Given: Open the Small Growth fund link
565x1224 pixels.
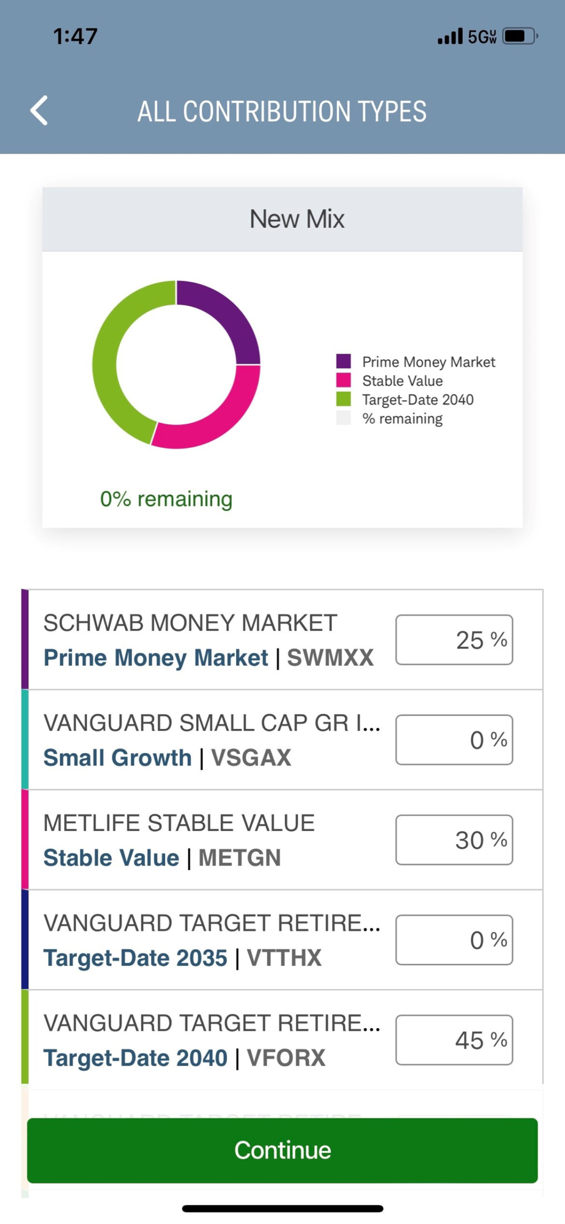Looking at the screenshot, I should coord(117,758).
